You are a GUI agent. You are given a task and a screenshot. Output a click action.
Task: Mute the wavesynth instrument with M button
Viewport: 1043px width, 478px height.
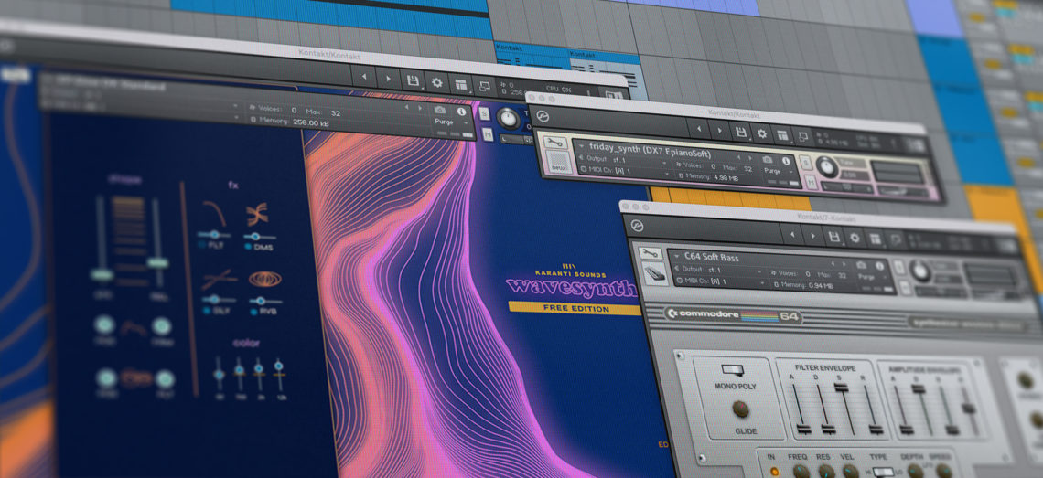pyautogui.click(x=488, y=135)
